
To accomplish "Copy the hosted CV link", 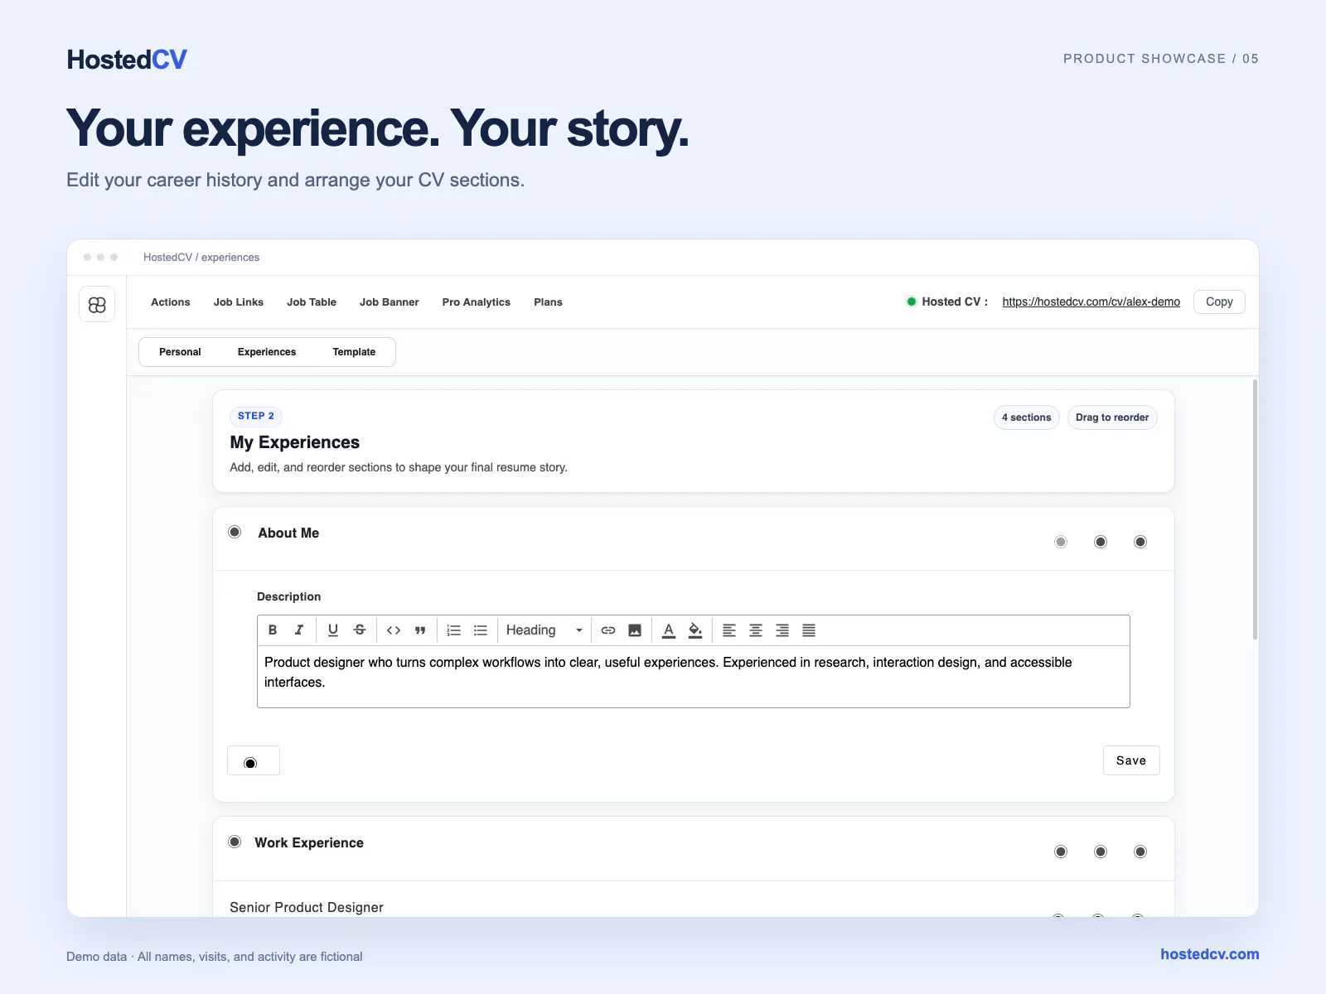I will (1219, 302).
